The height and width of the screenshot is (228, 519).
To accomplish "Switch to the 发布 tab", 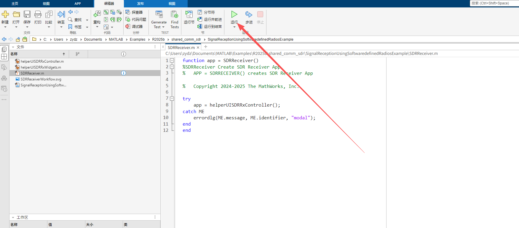I will click(x=140, y=4).
